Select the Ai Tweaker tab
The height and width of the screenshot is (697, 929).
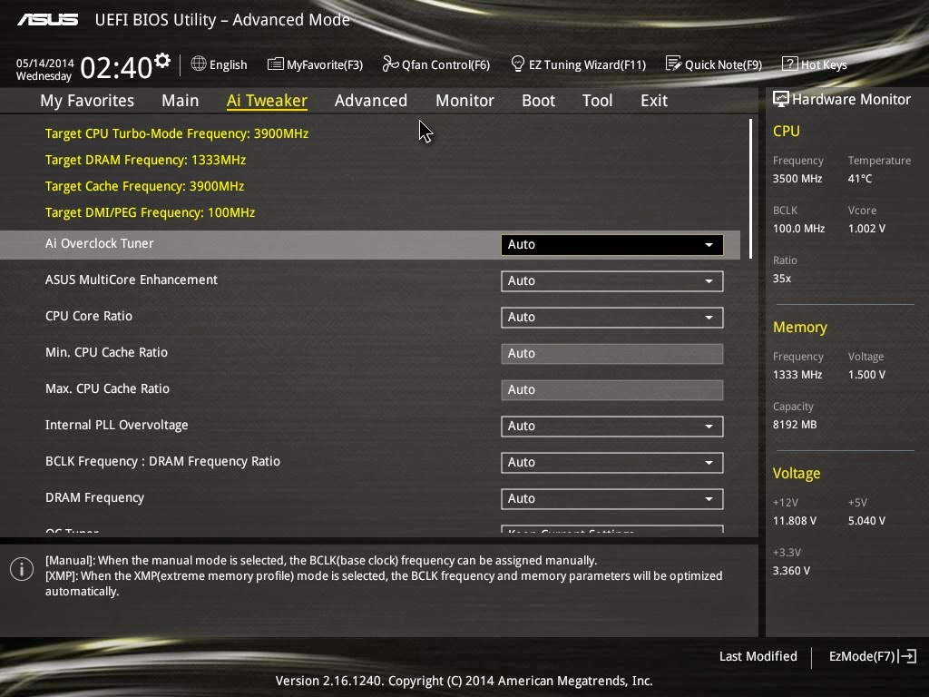coord(267,100)
